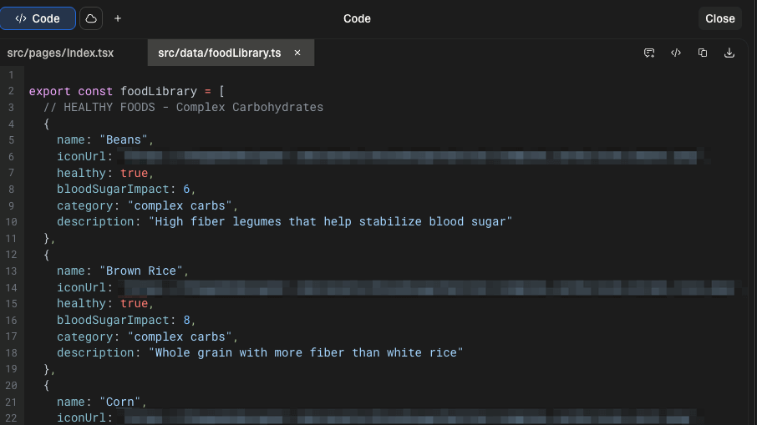Close the foodLibrary.ts tab with x
The height and width of the screenshot is (425, 757).
[297, 53]
